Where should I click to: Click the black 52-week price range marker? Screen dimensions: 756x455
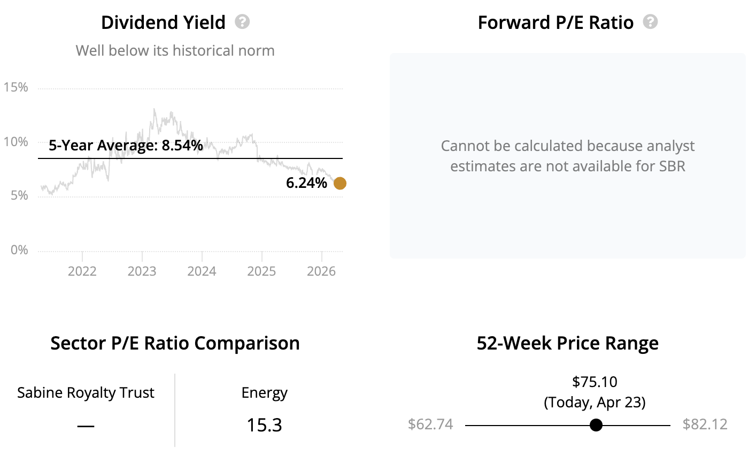pos(596,425)
